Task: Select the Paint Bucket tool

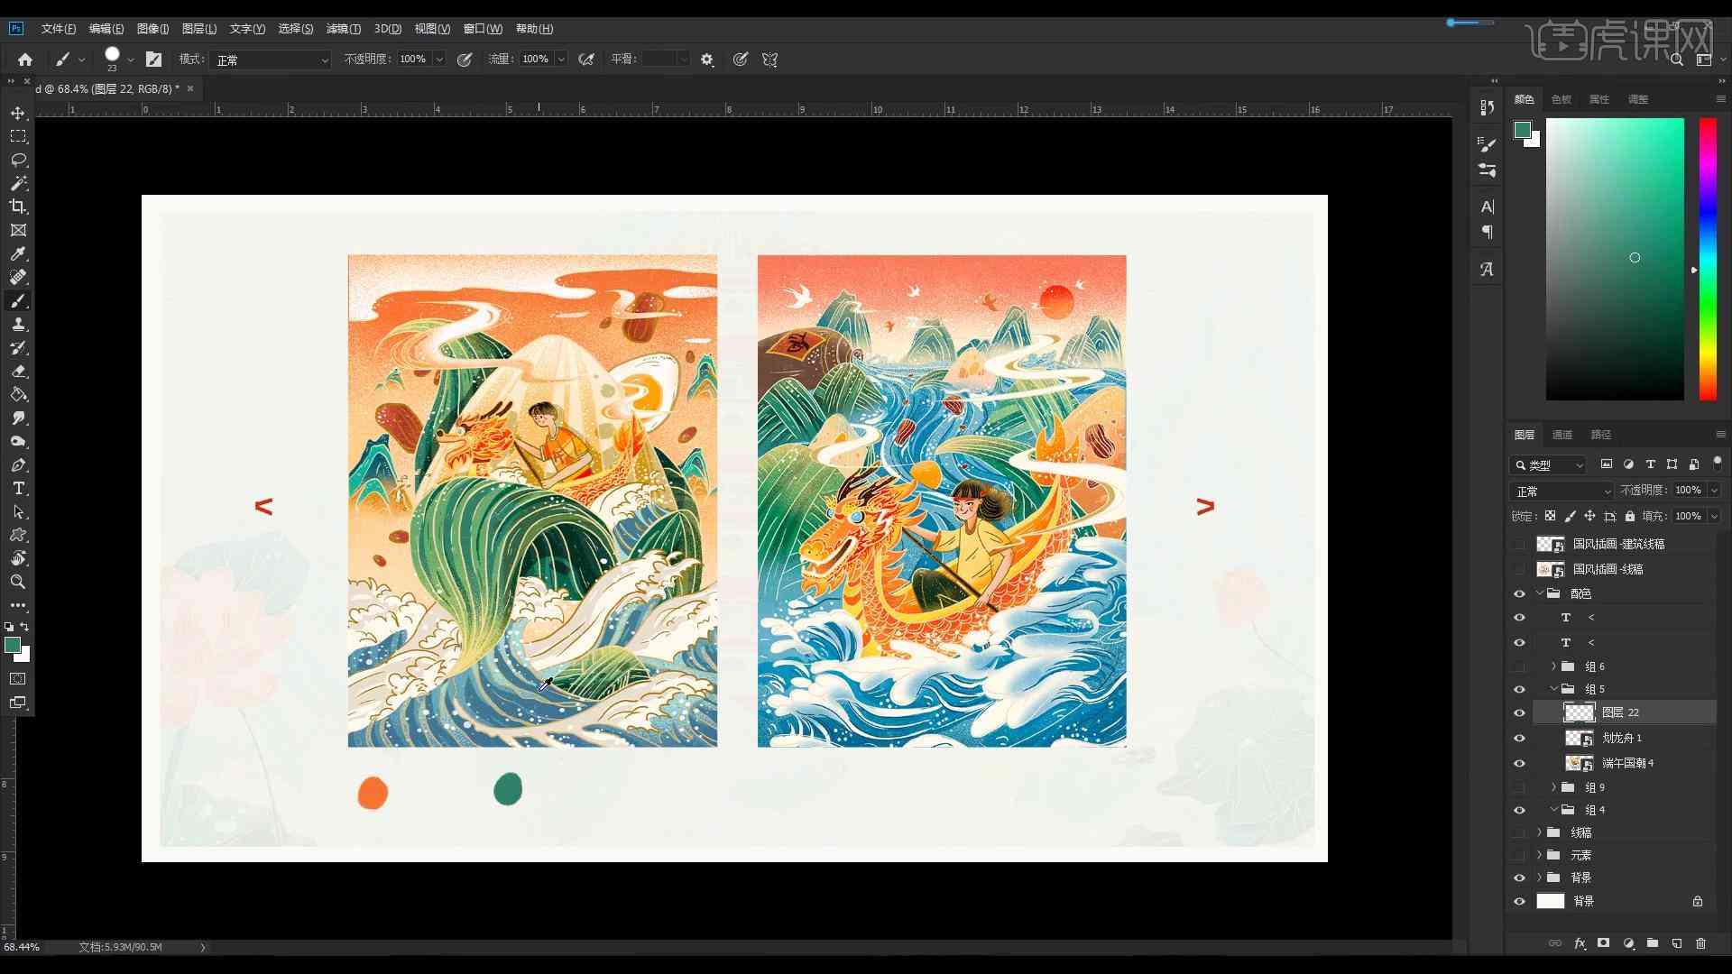Action: click(x=18, y=394)
